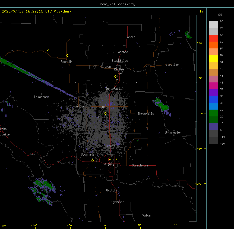The image size is (234, 229).
Task: Pick the green 30 dBZ legend swatch
Action: click(x=213, y=113)
